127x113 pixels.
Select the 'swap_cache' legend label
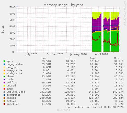(14, 70)
